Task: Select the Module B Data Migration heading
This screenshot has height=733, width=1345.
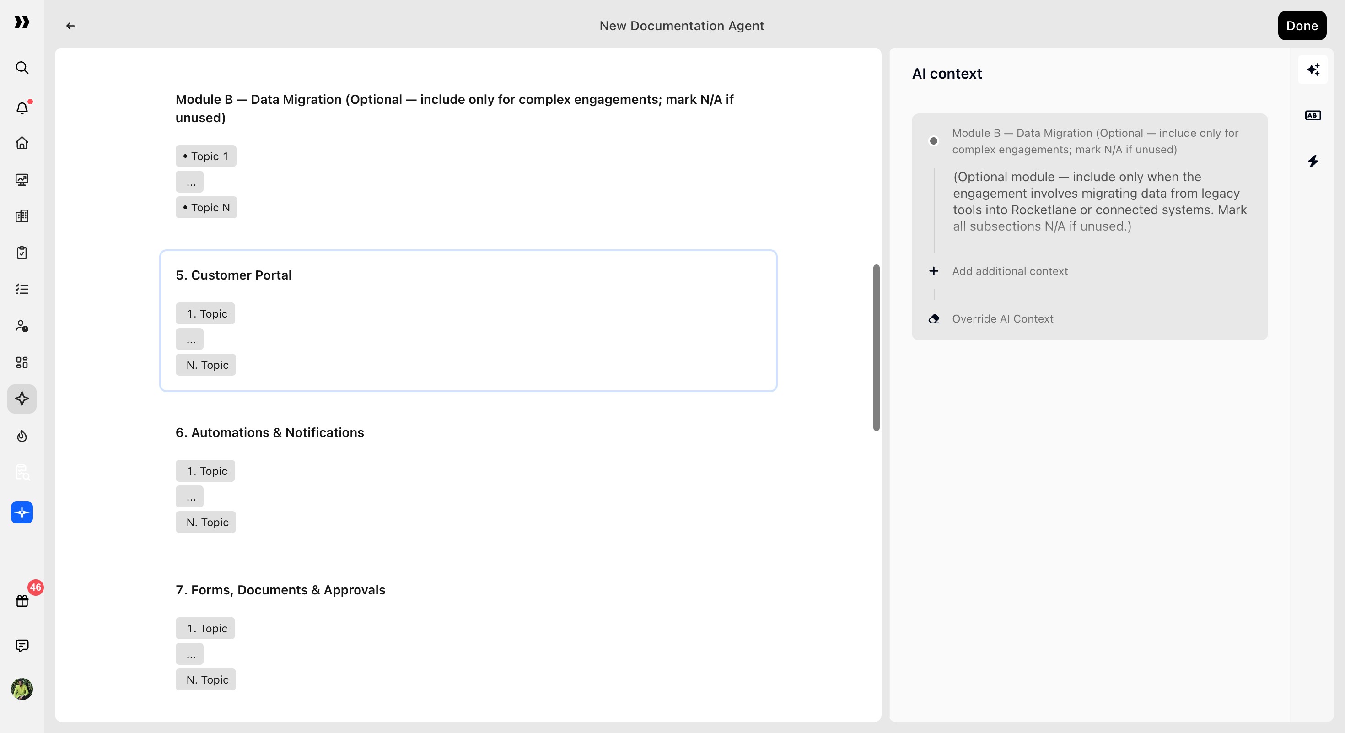Action: [454, 108]
